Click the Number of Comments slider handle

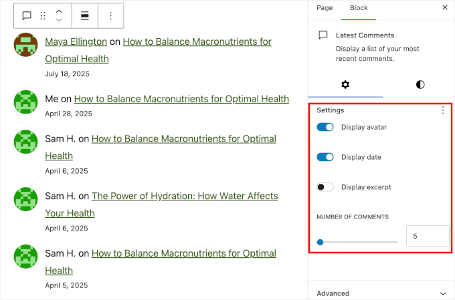pyautogui.click(x=320, y=242)
